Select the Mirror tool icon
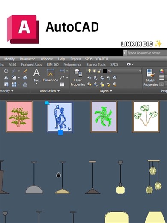167x223 pixels. click(6, 78)
